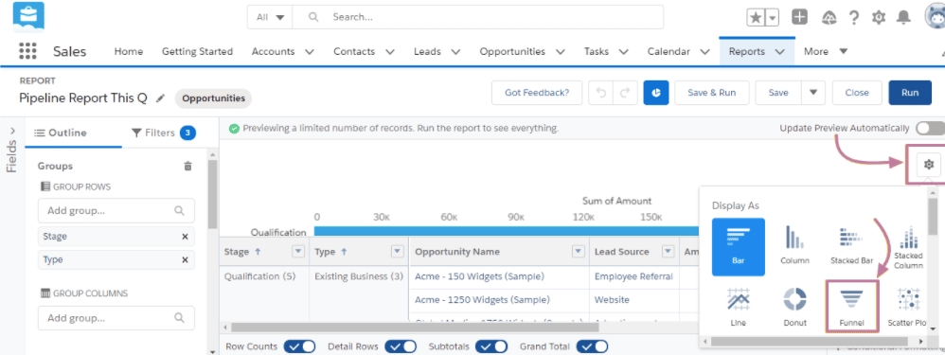Expand the favorites list dropdown arrow
The height and width of the screenshot is (355, 945).
(772, 17)
